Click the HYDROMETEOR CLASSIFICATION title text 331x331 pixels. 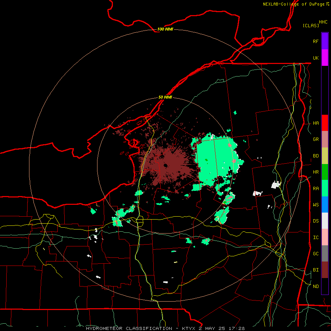129,328
